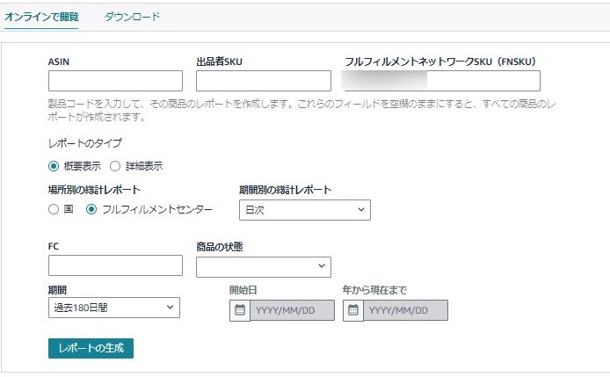Open the 開始日 calendar icon
The height and width of the screenshot is (377, 610).
point(240,310)
